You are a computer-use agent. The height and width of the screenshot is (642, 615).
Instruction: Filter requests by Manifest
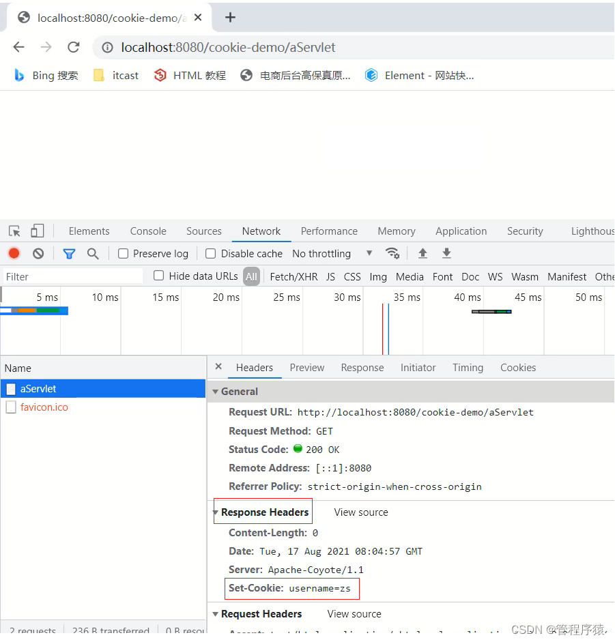pos(567,277)
